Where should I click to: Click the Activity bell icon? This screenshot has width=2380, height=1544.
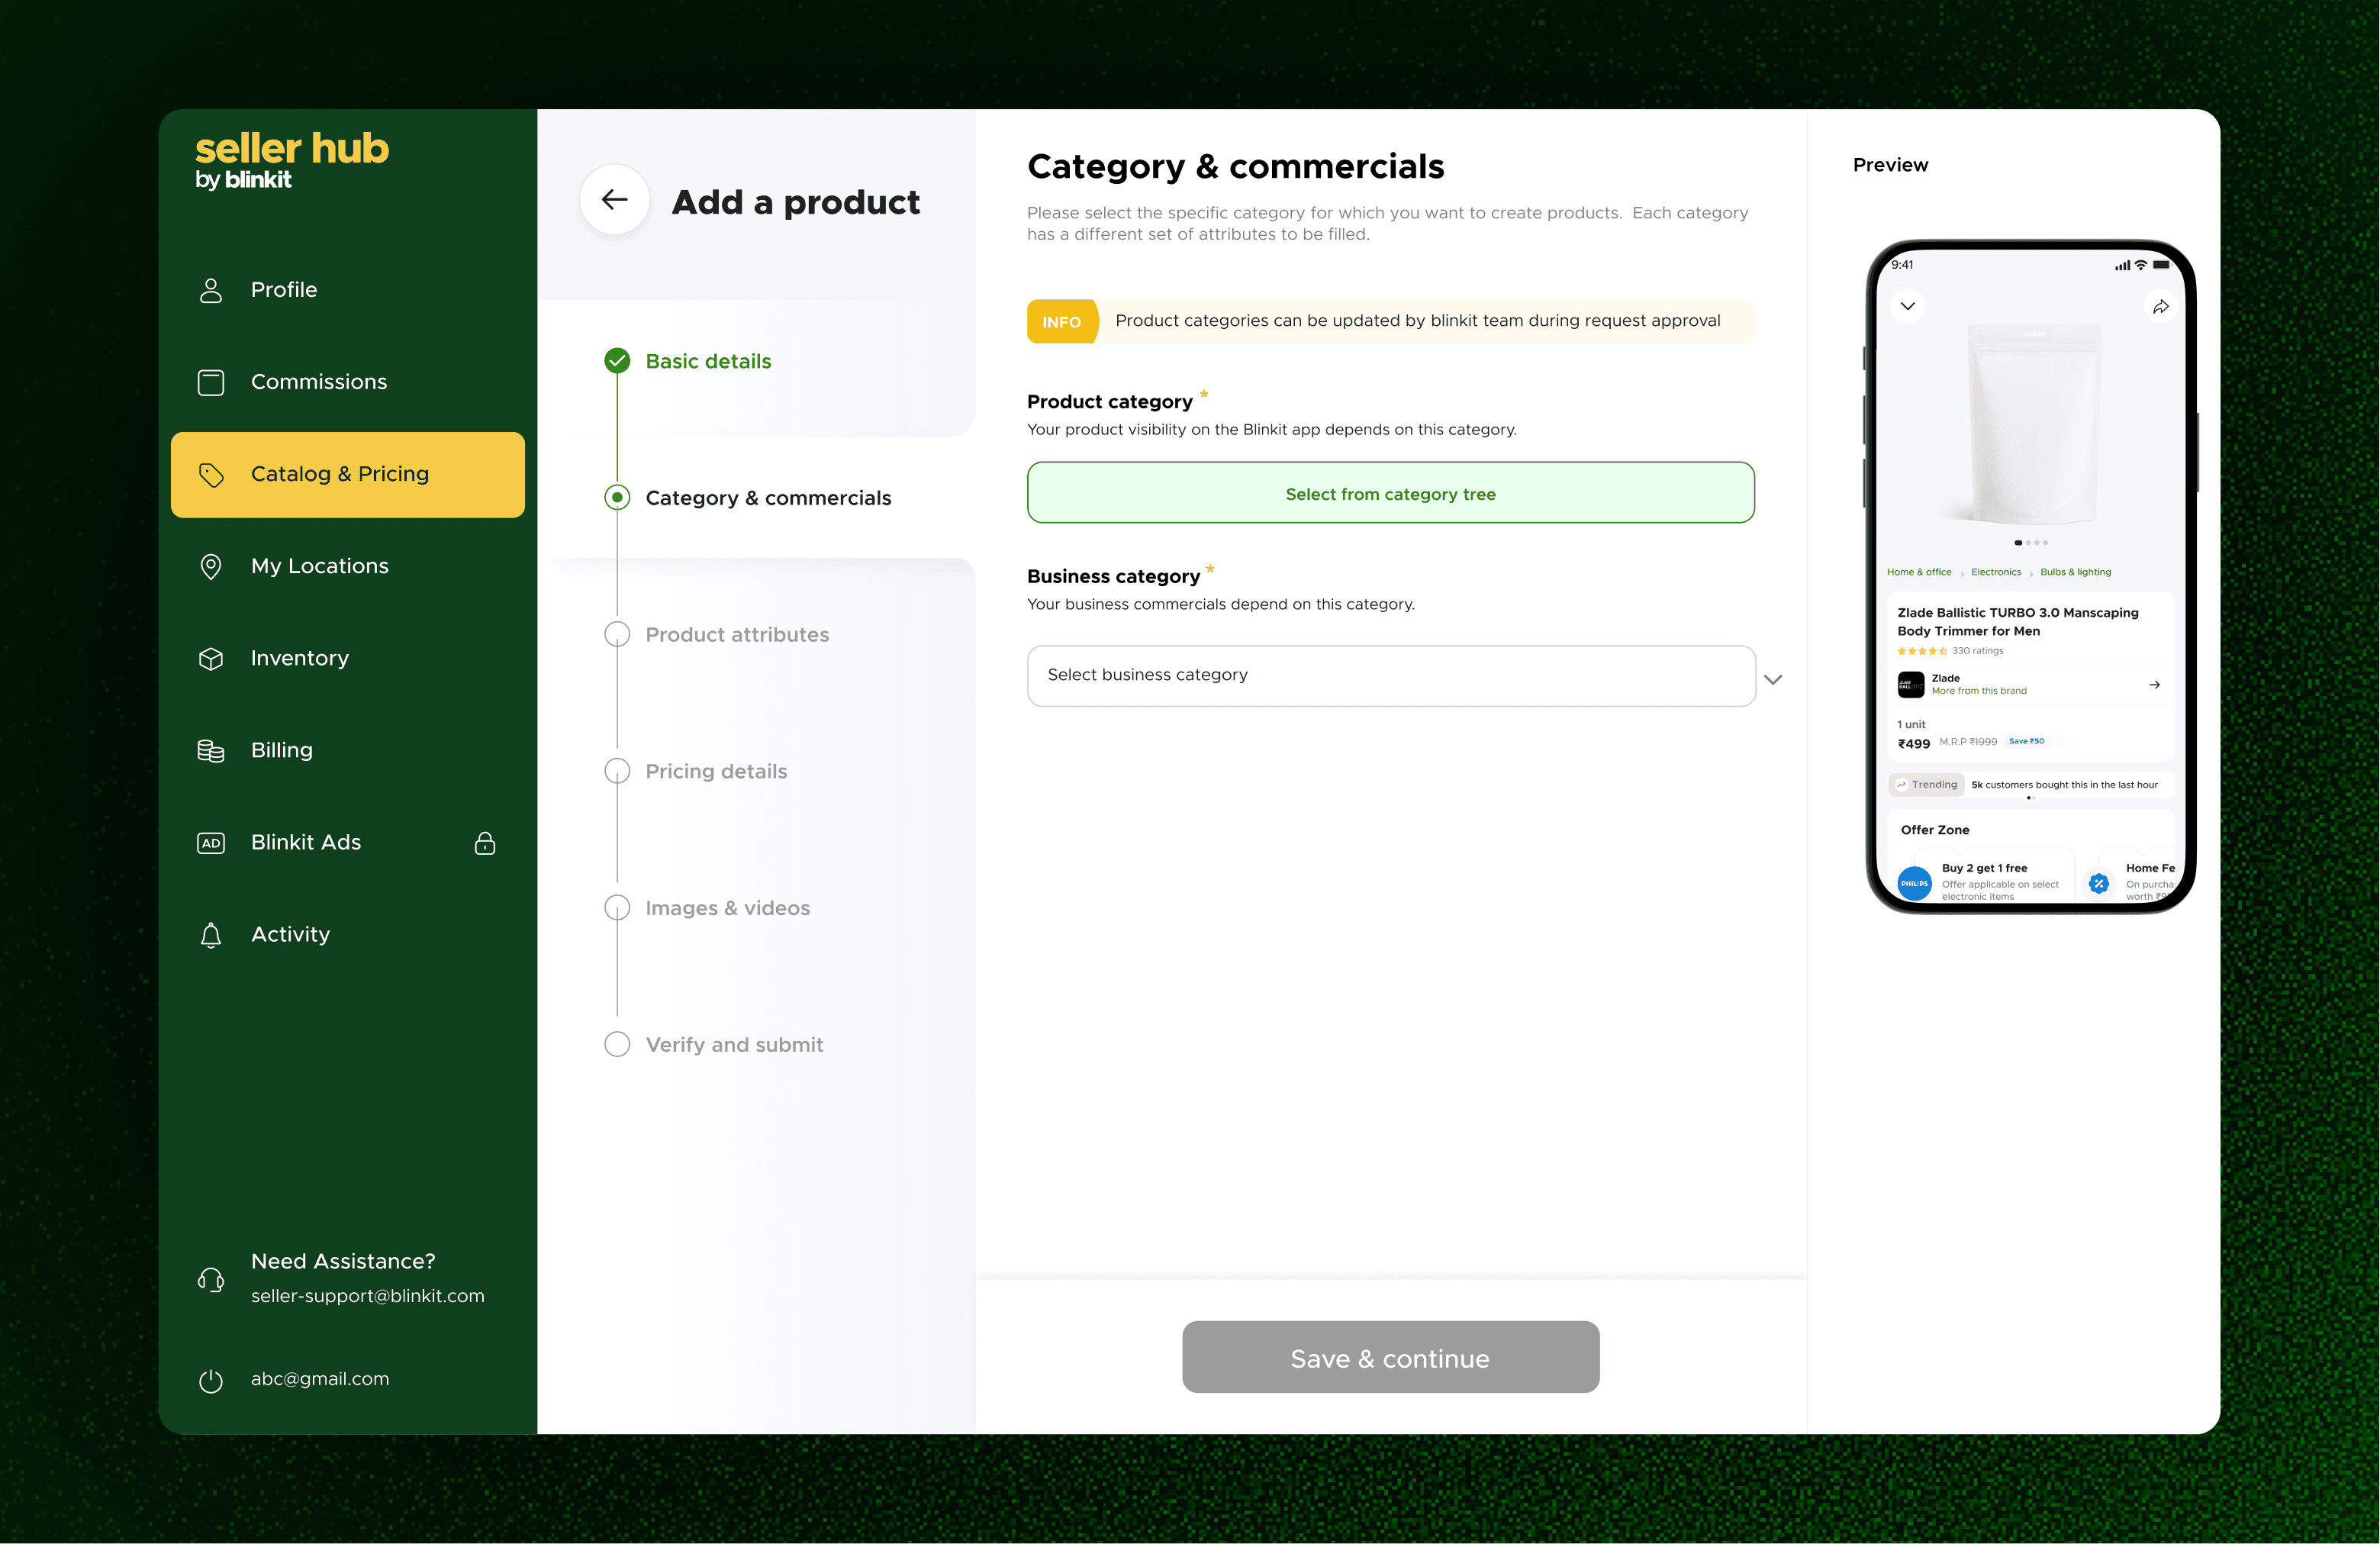211,935
